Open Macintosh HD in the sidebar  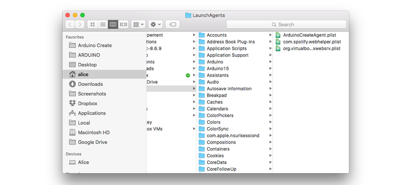pyautogui.click(x=104, y=133)
